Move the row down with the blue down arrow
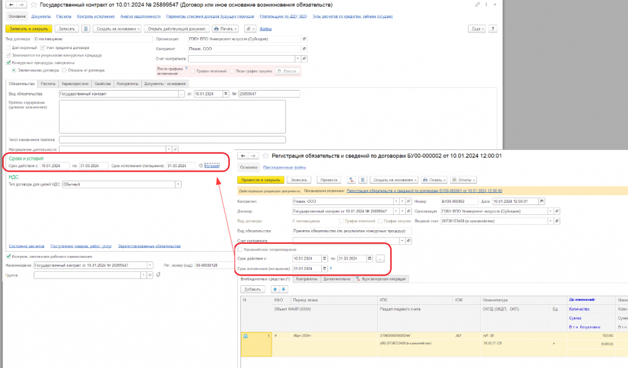The image size is (628, 368). coord(283,289)
